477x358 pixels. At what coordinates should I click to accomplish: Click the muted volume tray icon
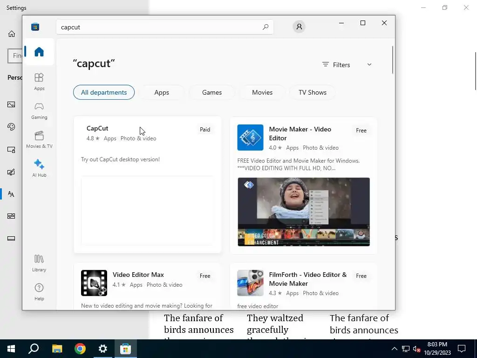[416, 349]
